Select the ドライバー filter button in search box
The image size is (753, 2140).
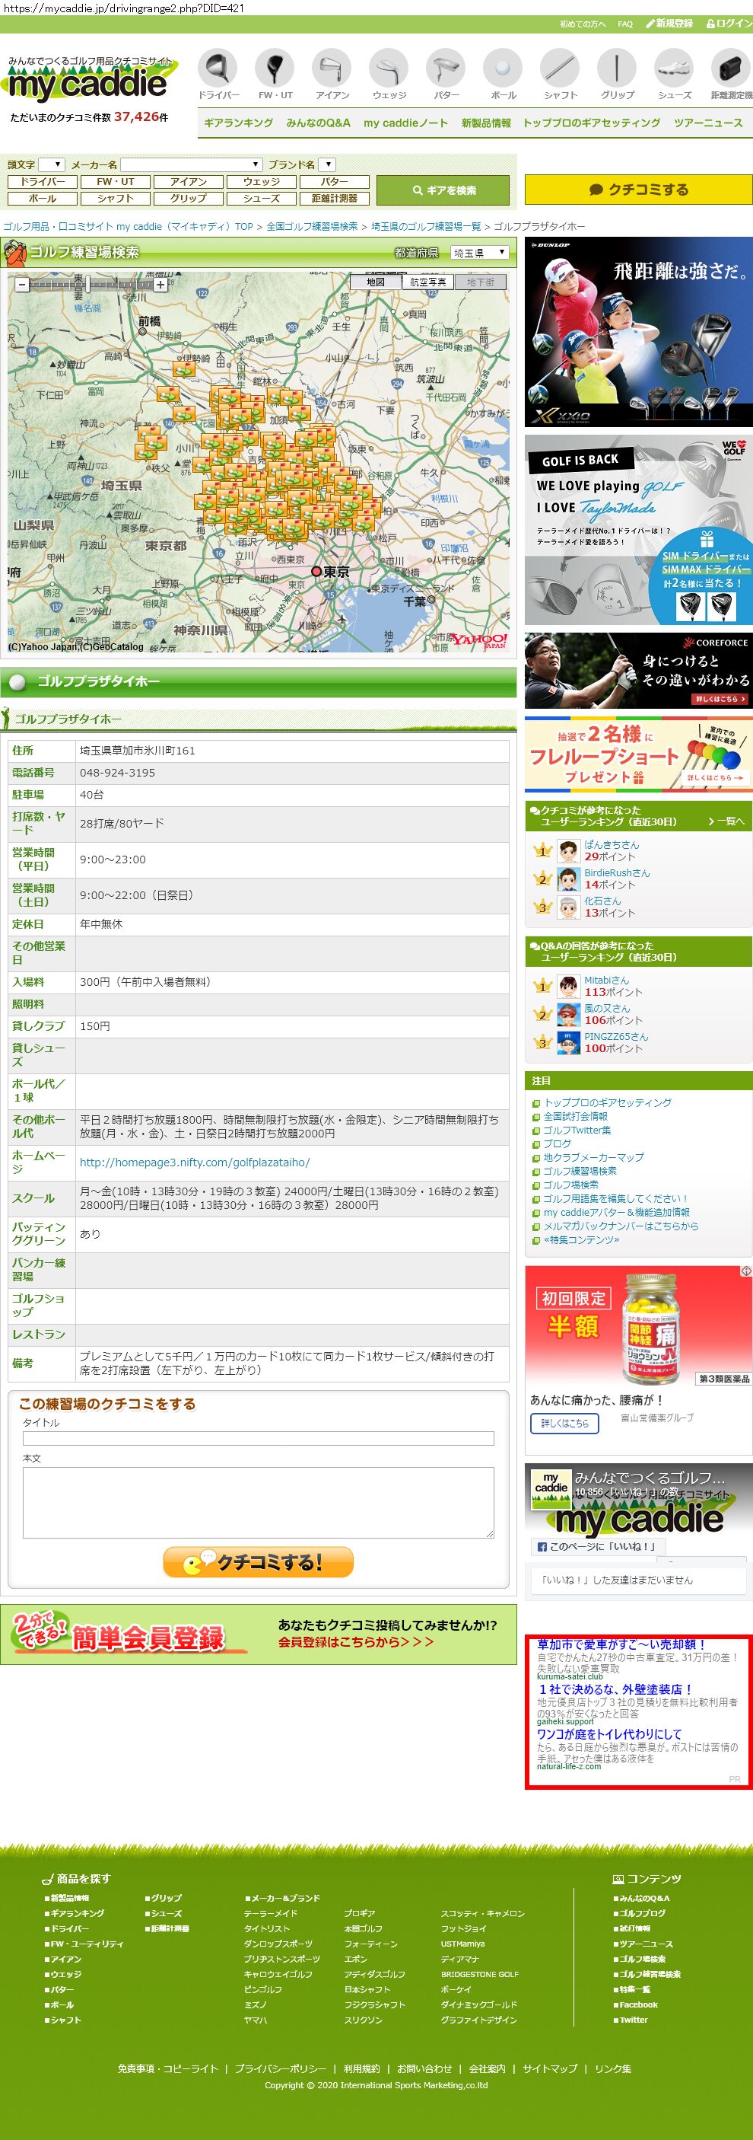(x=43, y=182)
